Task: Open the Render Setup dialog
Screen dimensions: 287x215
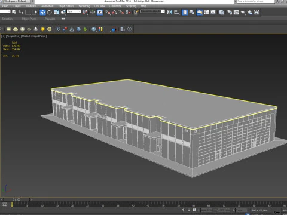Action: 230,12
